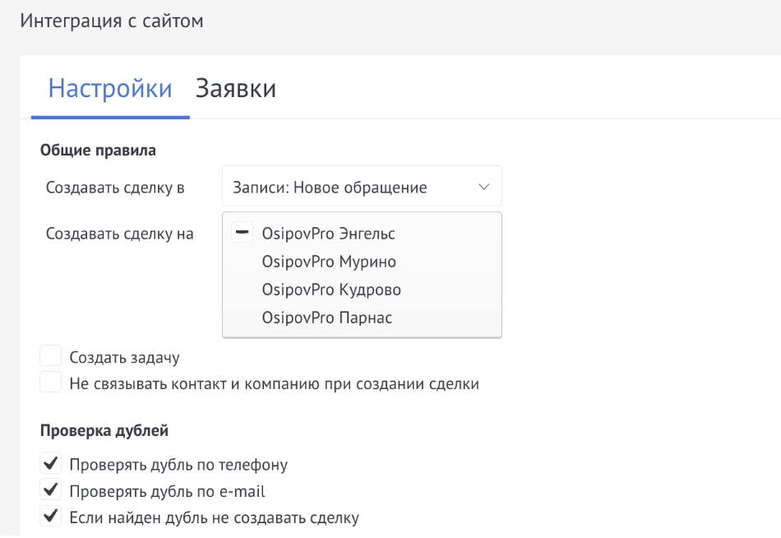
Task: Toggle Если найден дубль не создавать сделку
Action: pos(51,517)
